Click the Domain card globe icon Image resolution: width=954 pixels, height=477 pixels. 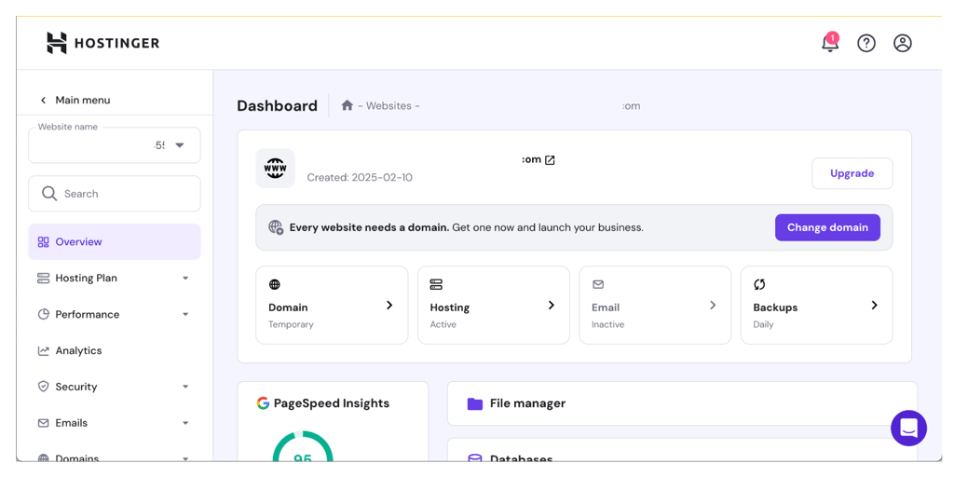(x=275, y=284)
